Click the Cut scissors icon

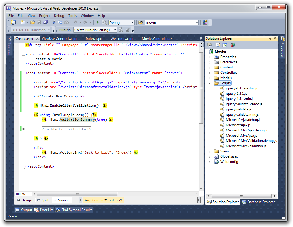(54, 22)
